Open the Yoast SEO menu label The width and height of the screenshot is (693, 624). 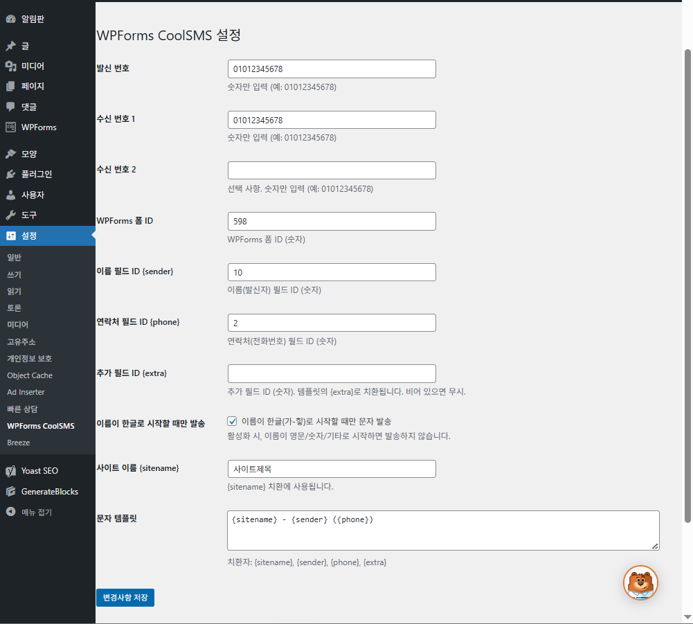point(39,471)
